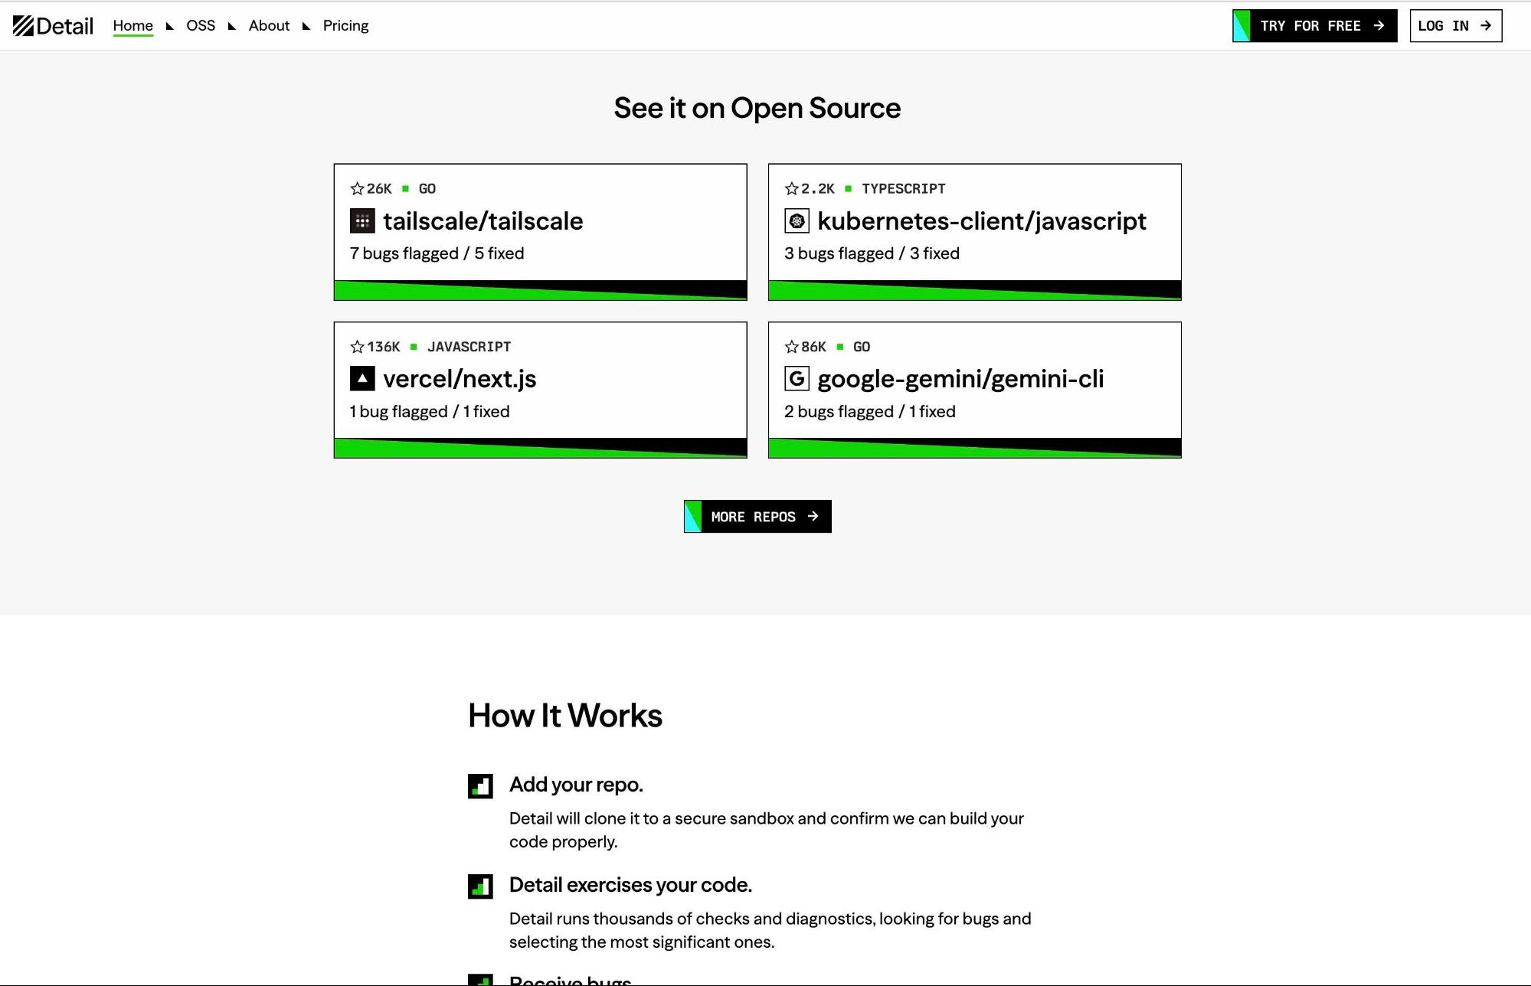Click the vercel triangle logo icon
Viewport: 1531px width, 986px height.
[362, 379]
